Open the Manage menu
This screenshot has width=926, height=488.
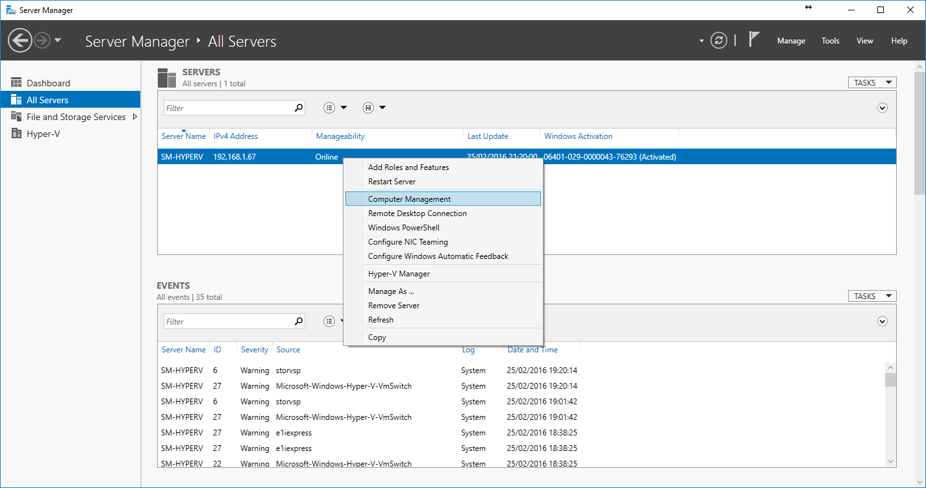[791, 41]
